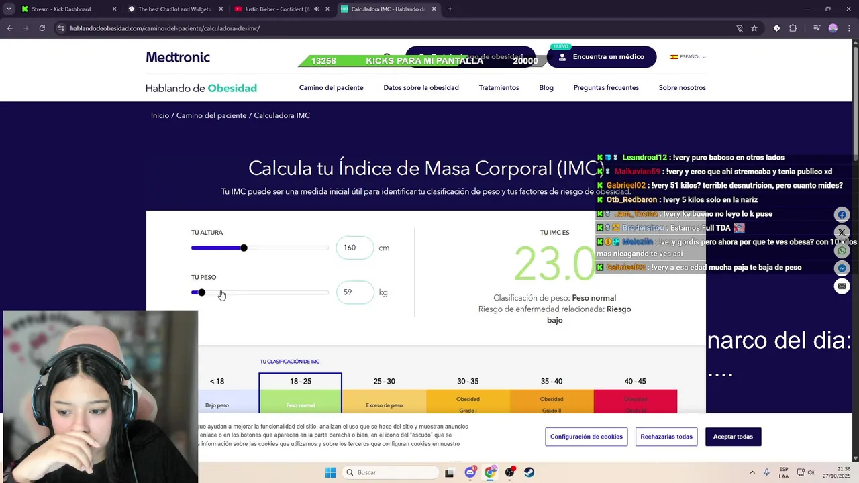Click the Tu peso slider handle
The width and height of the screenshot is (859, 483).
click(201, 292)
